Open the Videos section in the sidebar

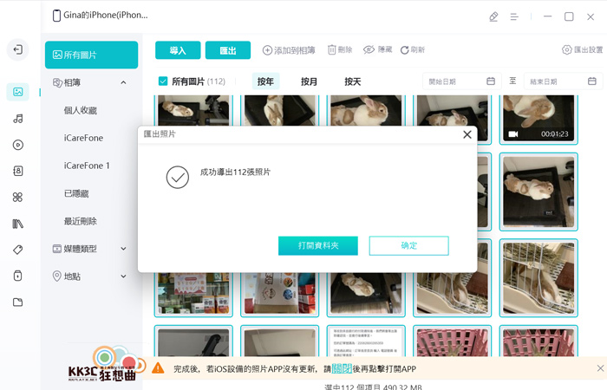tap(18, 145)
